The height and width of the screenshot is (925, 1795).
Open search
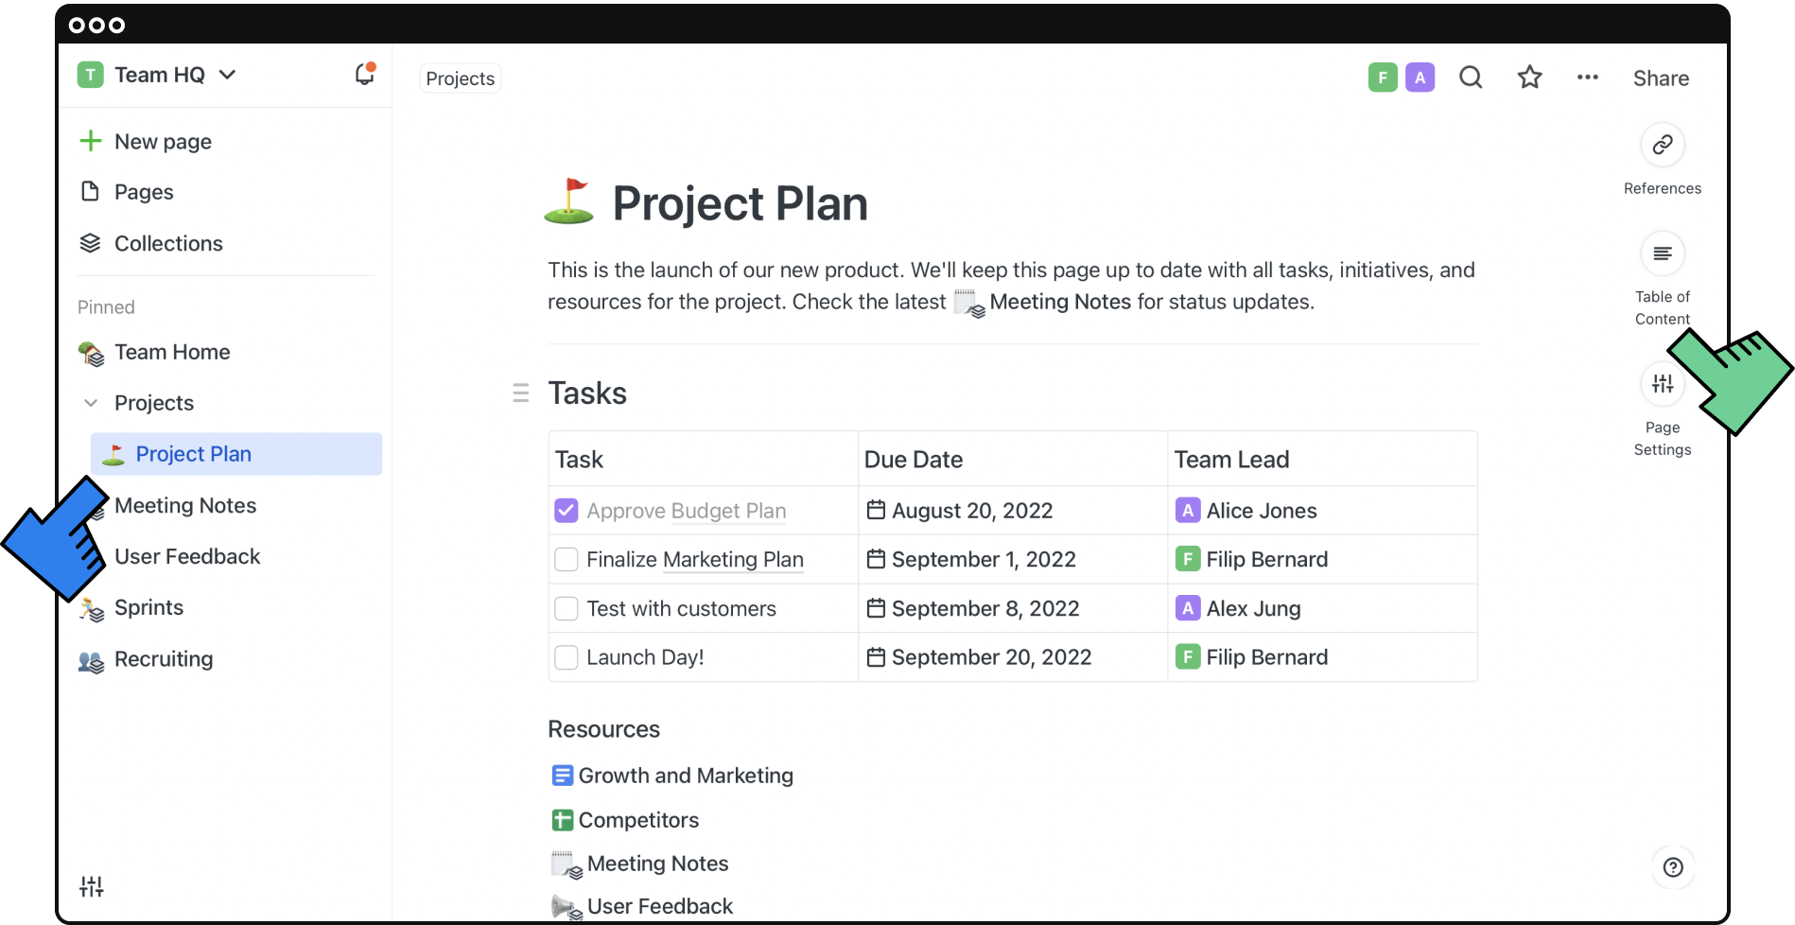click(x=1470, y=77)
